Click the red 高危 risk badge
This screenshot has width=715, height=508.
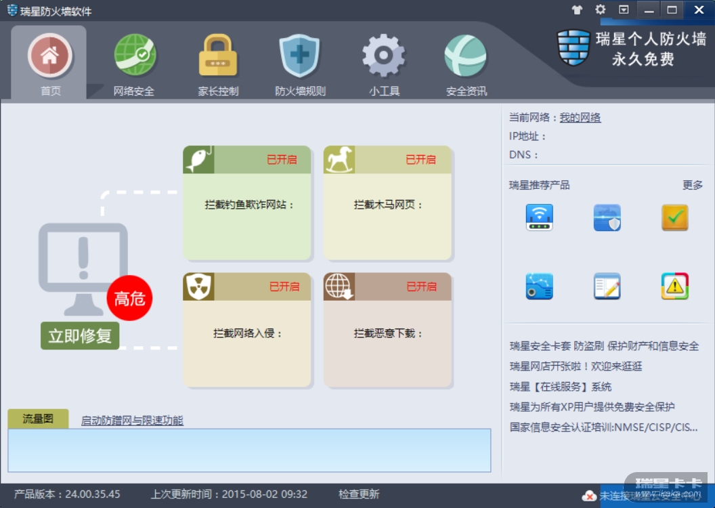[x=129, y=298]
